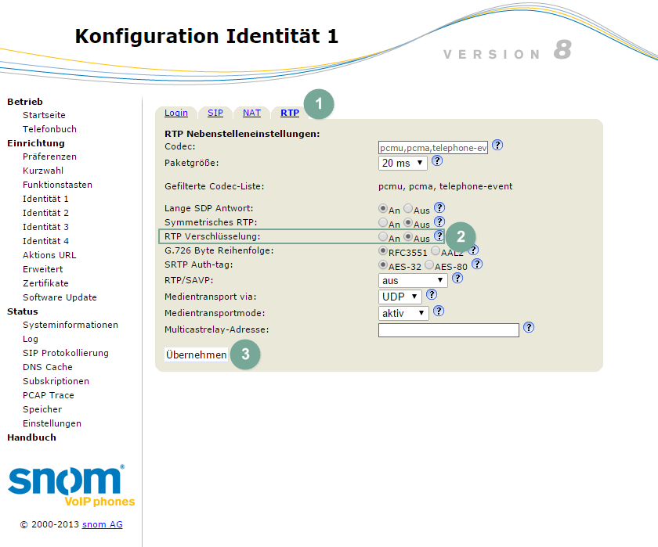Open help for Symmetrisches RTP
The image size is (658, 547).
(x=439, y=223)
